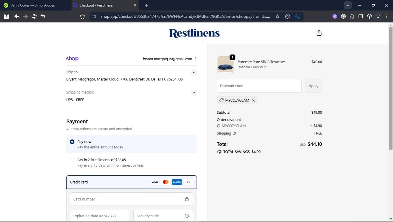This screenshot has height=222, width=393.
Task: Bookmark this page with the star icon
Action: [277, 16]
